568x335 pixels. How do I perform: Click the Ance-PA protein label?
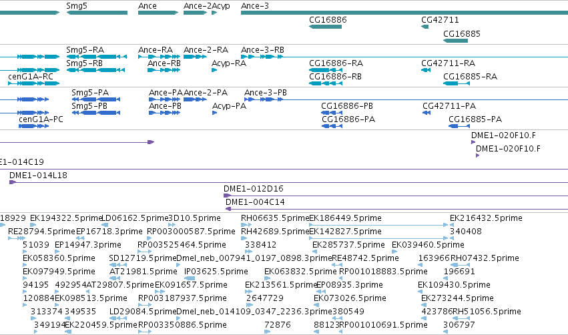[166, 92]
